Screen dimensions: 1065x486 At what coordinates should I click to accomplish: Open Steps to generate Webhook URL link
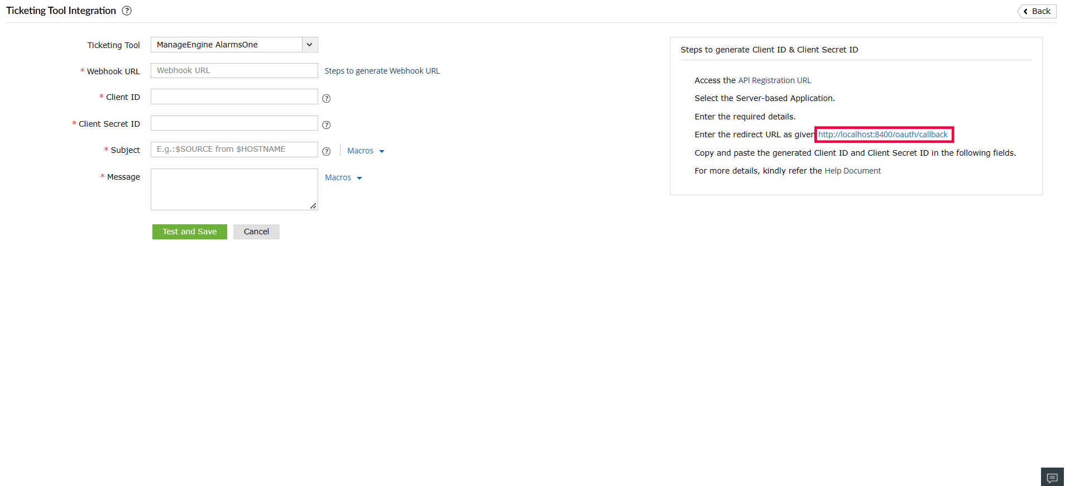(x=382, y=71)
